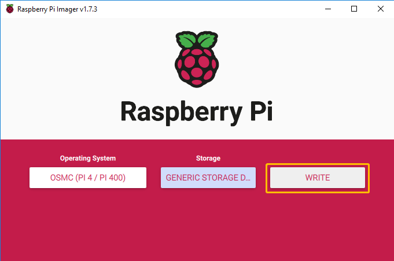Screen dimensions: 394x261
Task: Click the Raspberry Pi Imager title bar icon
Action: click(10, 9)
